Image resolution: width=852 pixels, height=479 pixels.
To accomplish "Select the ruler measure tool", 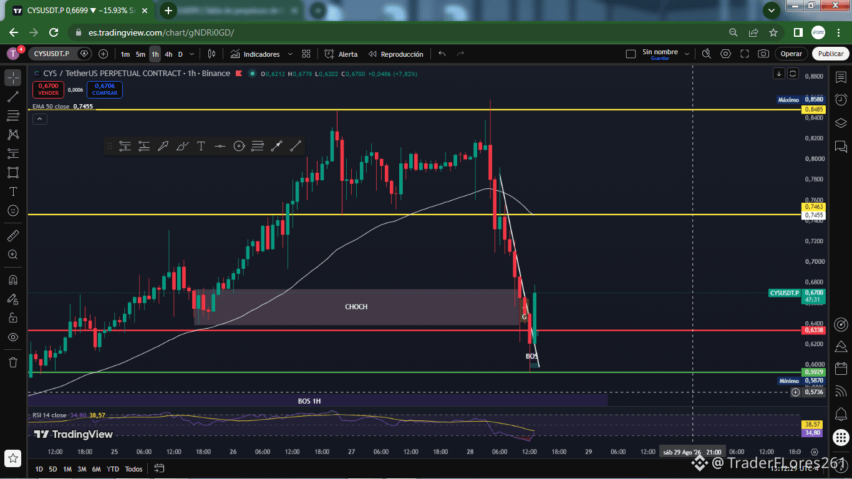I will pos(13,236).
